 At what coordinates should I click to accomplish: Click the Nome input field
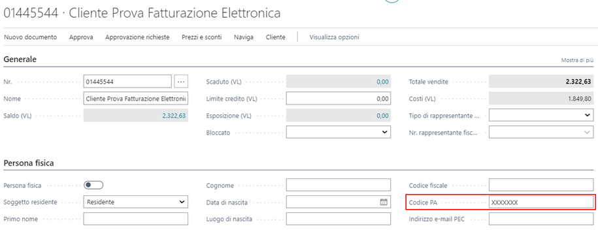tap(136, 99)
